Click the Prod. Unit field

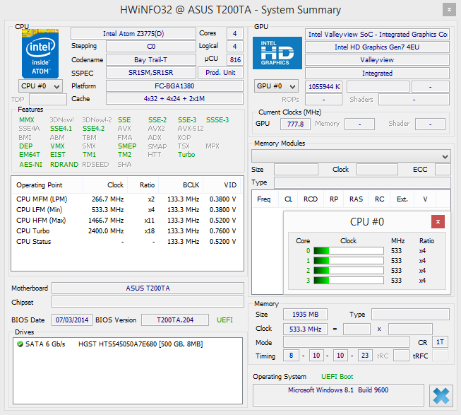click(x=220, y=73)
